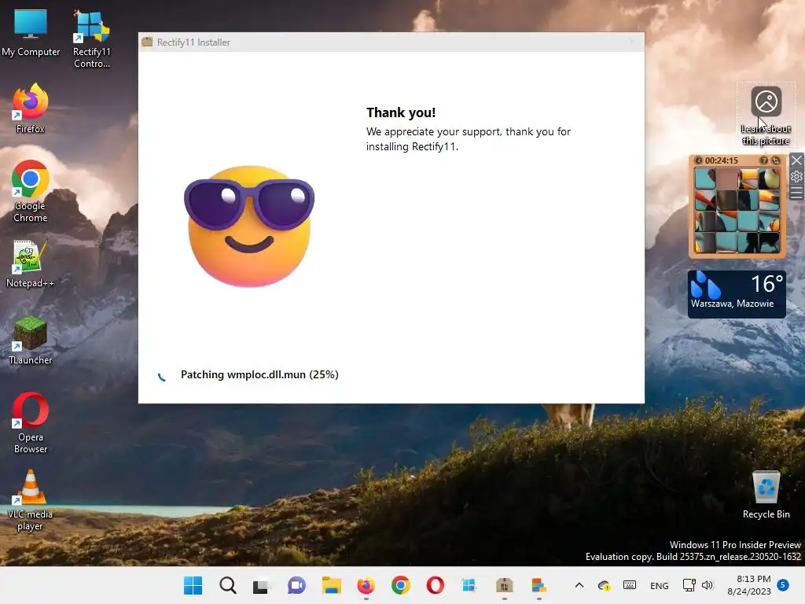Click the Patching wmploc.dll.mun progress text
The height and width of the screenshot is (604, 805).
[x=259, y=374]
